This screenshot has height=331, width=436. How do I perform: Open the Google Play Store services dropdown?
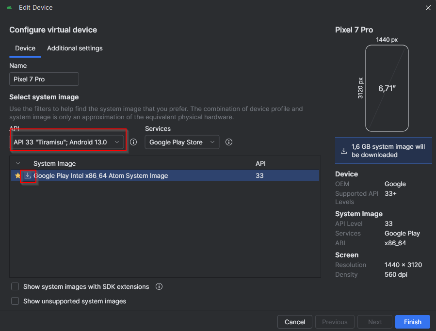pos(182,142)
